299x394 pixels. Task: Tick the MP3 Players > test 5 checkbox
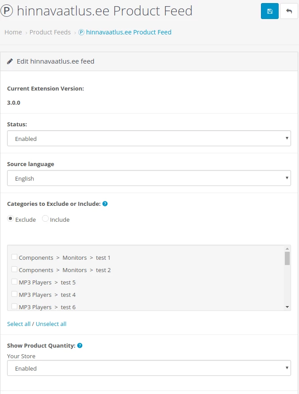point(15,282)
